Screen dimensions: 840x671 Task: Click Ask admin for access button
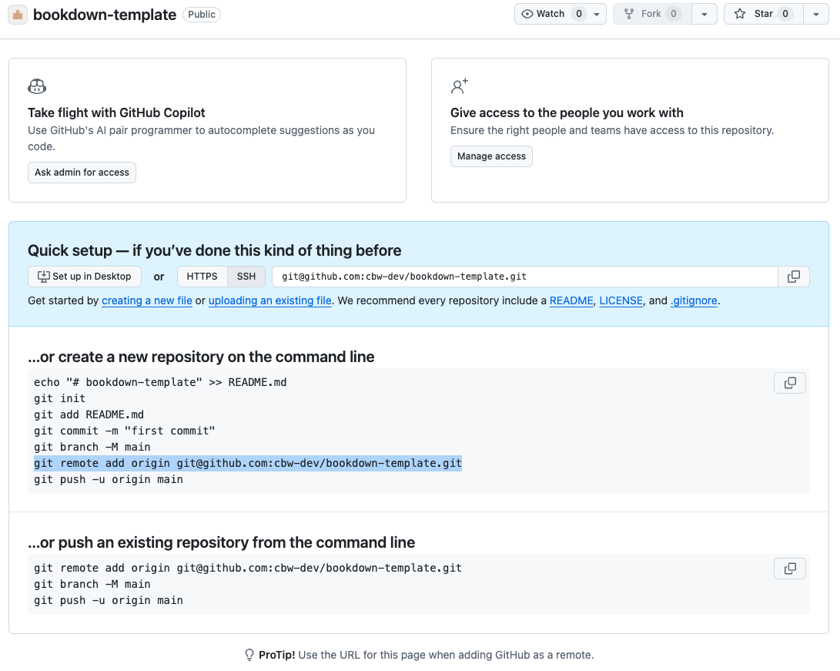pos(82,173)
